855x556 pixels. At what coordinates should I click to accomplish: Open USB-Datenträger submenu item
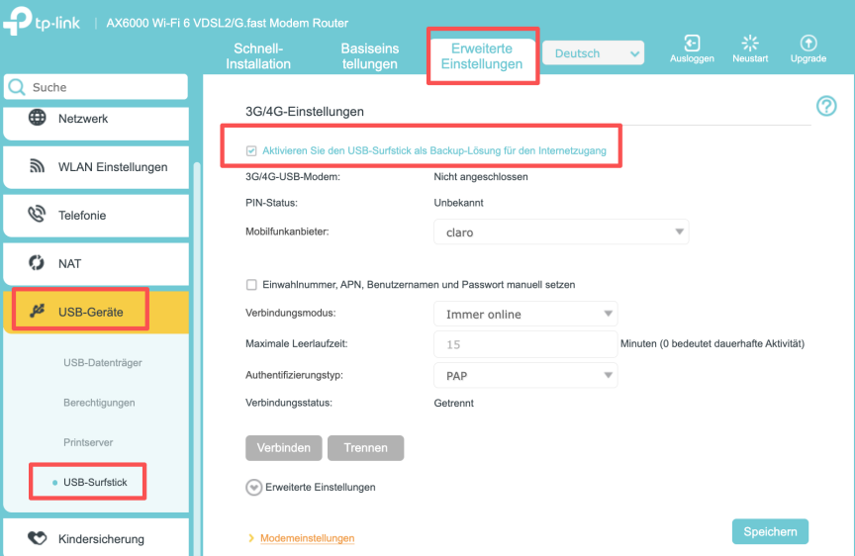tap(103, 362)
